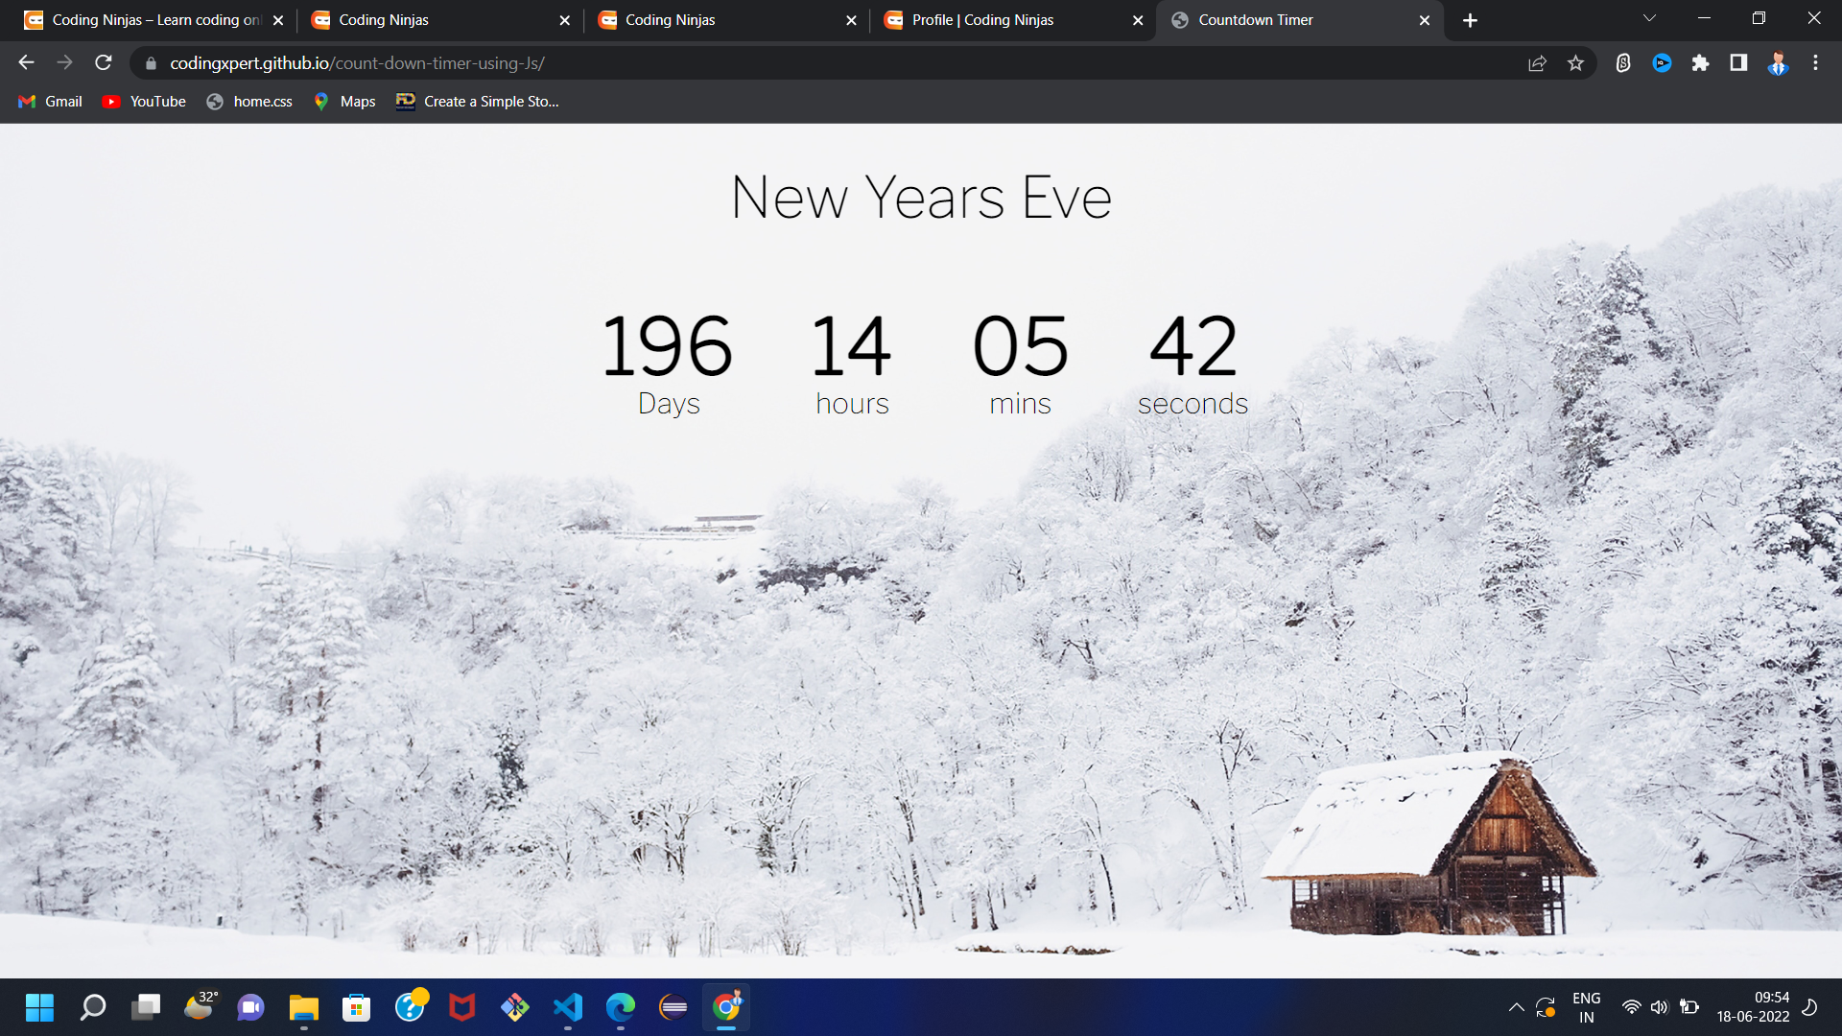Image resolution: width=1842 pixels, height=1036 pixels.
Task: Close the Countdown Timer tab
Action: [x=1424, y=20]
